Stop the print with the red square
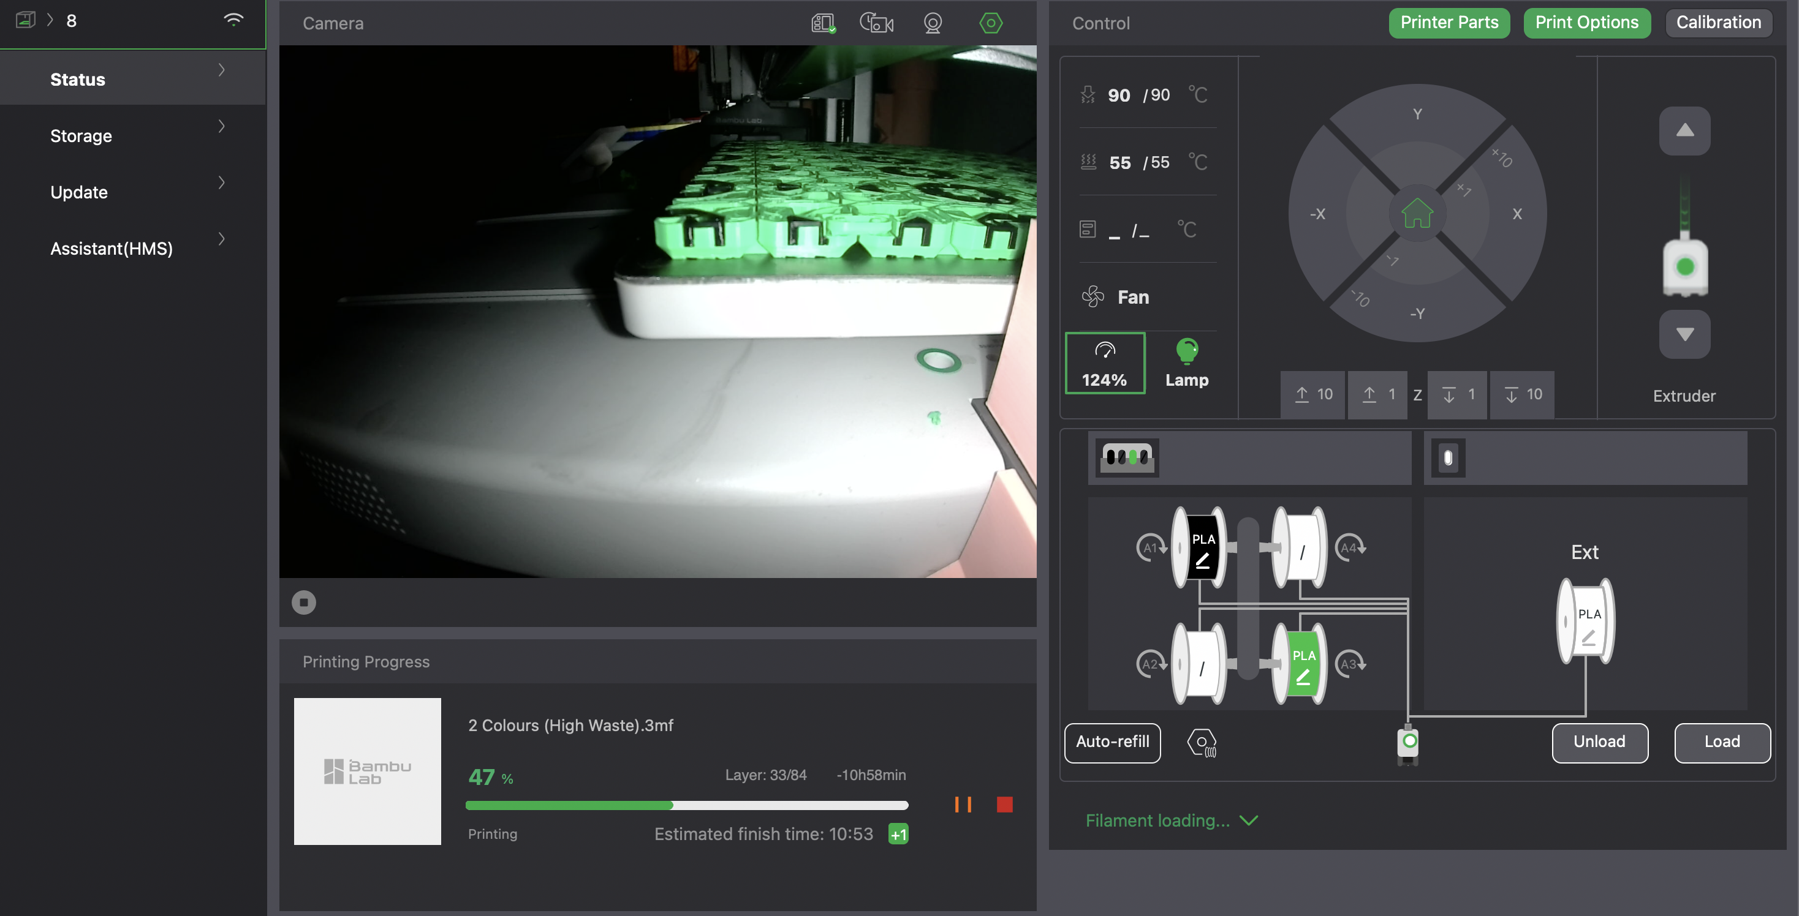 (1004, 805)
